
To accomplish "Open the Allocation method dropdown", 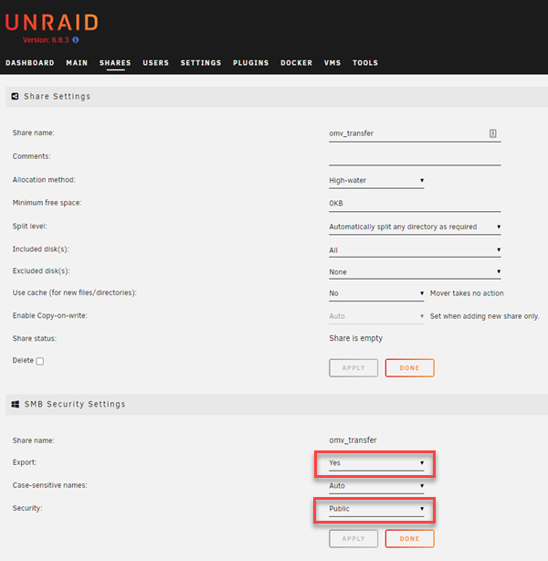I will pos(376,181).
